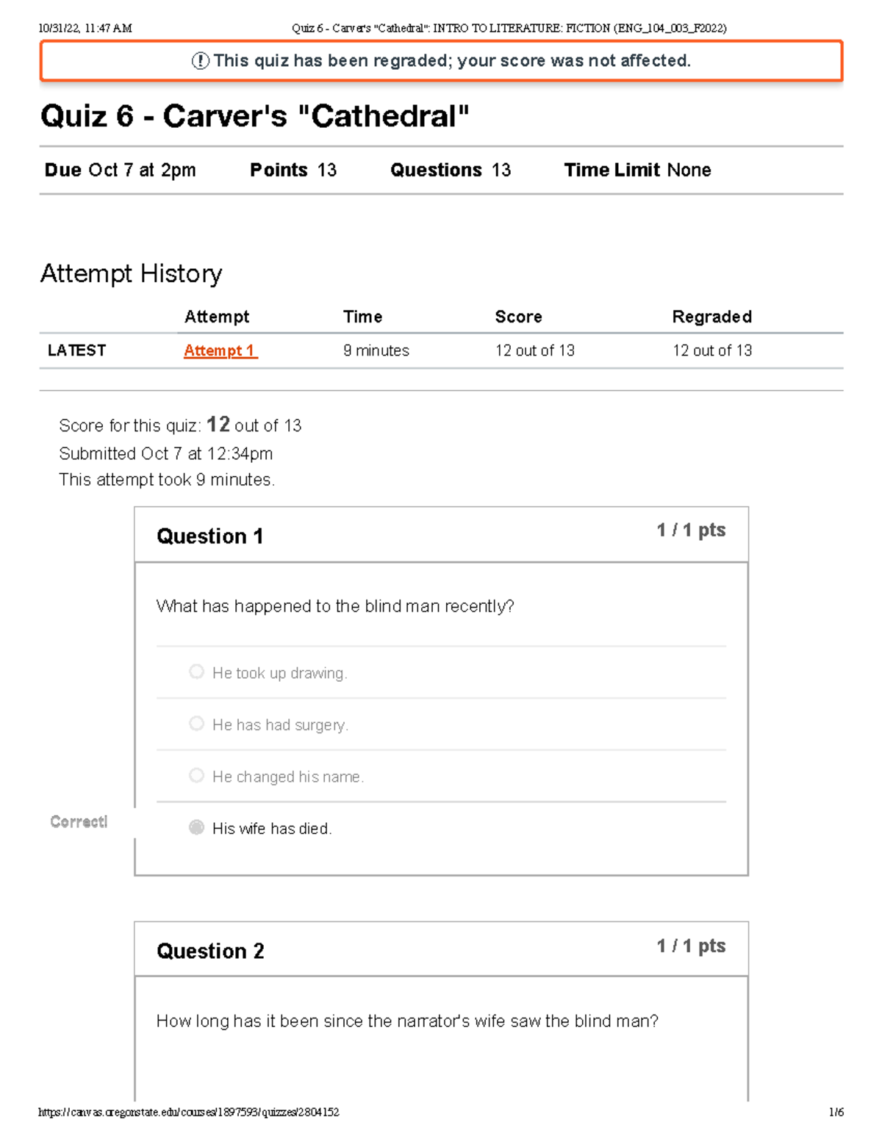Select the radio button for "He took up drawing."

[x=196, y=671]
